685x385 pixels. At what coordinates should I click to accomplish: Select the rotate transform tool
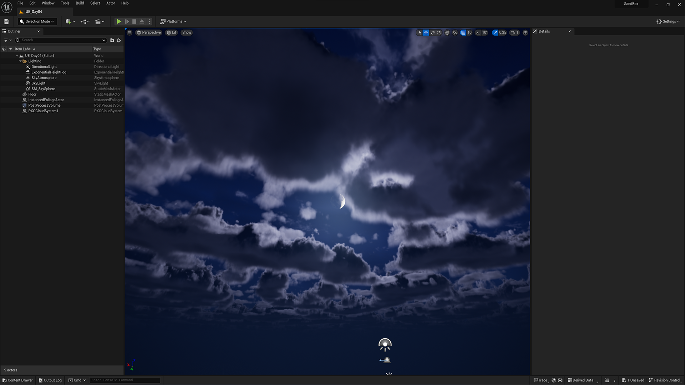tap(432, 32)
